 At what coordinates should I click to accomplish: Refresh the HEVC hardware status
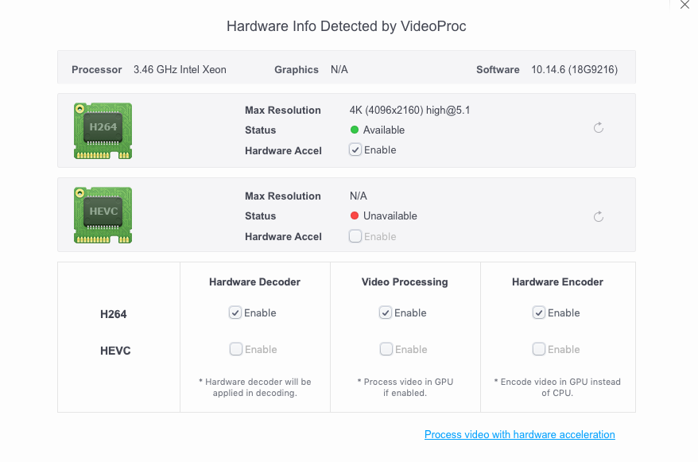599,217
